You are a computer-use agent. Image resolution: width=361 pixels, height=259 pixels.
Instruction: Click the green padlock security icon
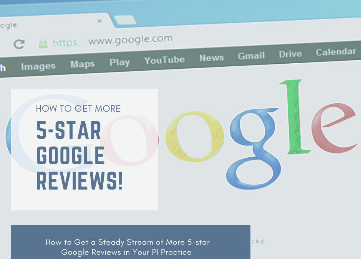[43, 43]
